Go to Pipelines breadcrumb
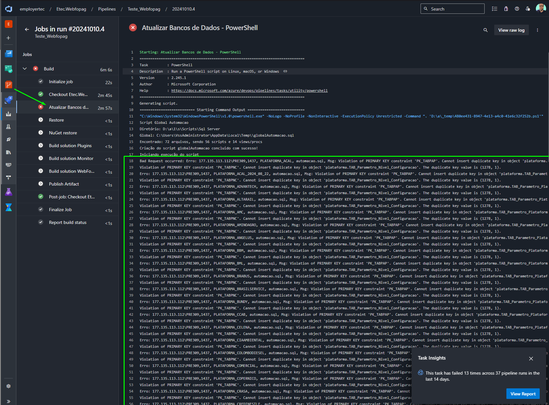This screenshot has width=549, height=405. [107, 9]
